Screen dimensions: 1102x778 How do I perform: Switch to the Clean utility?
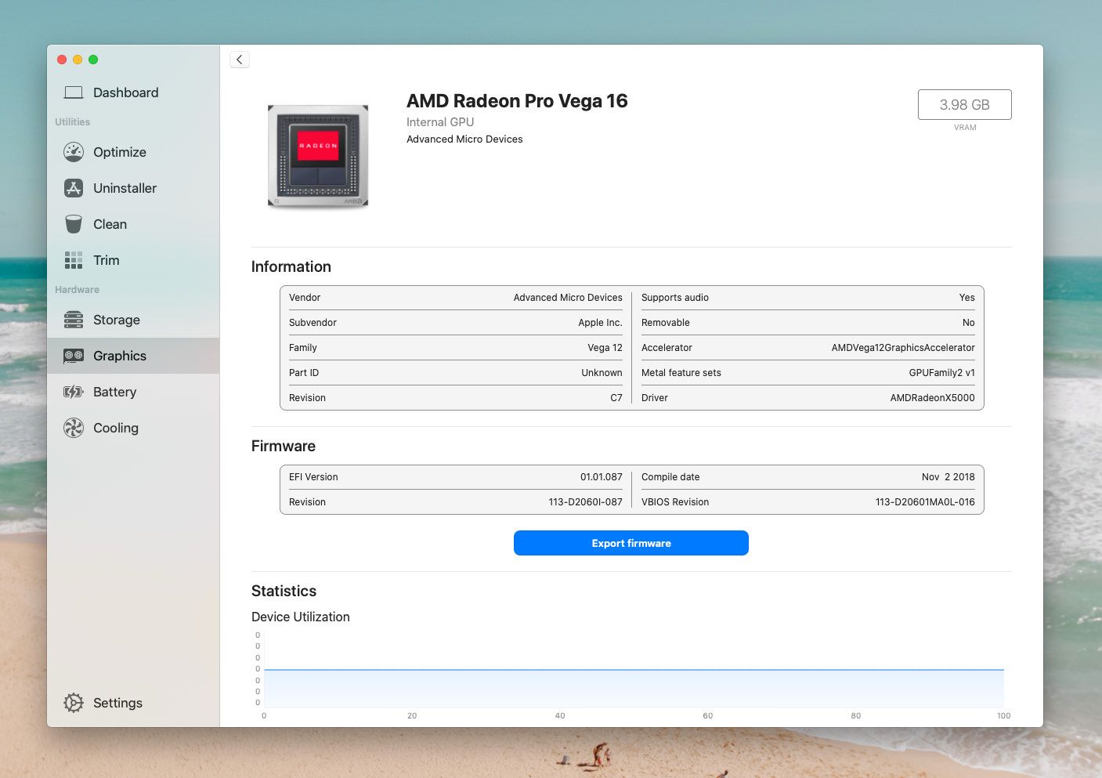110,224
